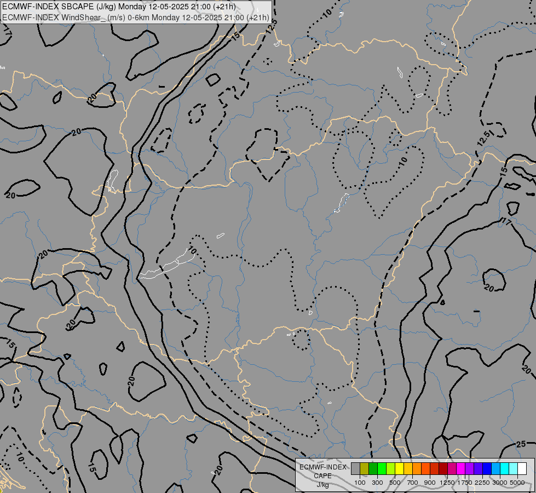This screenshot has width=536, height=493.
Task: Click the SBCAPE title line in the header
Action: point(119,7)
